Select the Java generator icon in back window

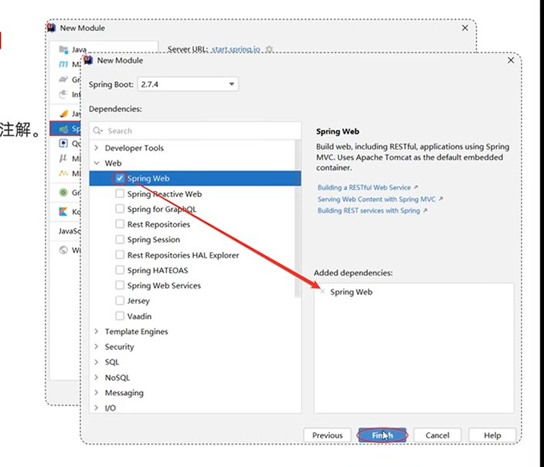tap(63, 49)
